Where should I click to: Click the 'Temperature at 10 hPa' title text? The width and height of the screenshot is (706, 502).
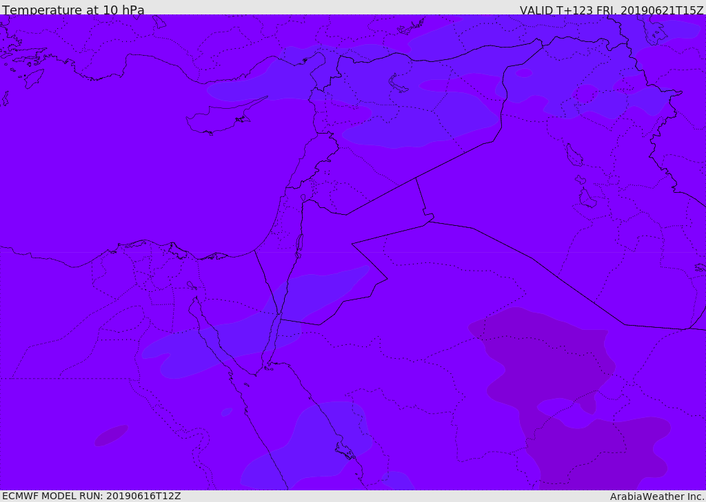(x=73, y=10)
